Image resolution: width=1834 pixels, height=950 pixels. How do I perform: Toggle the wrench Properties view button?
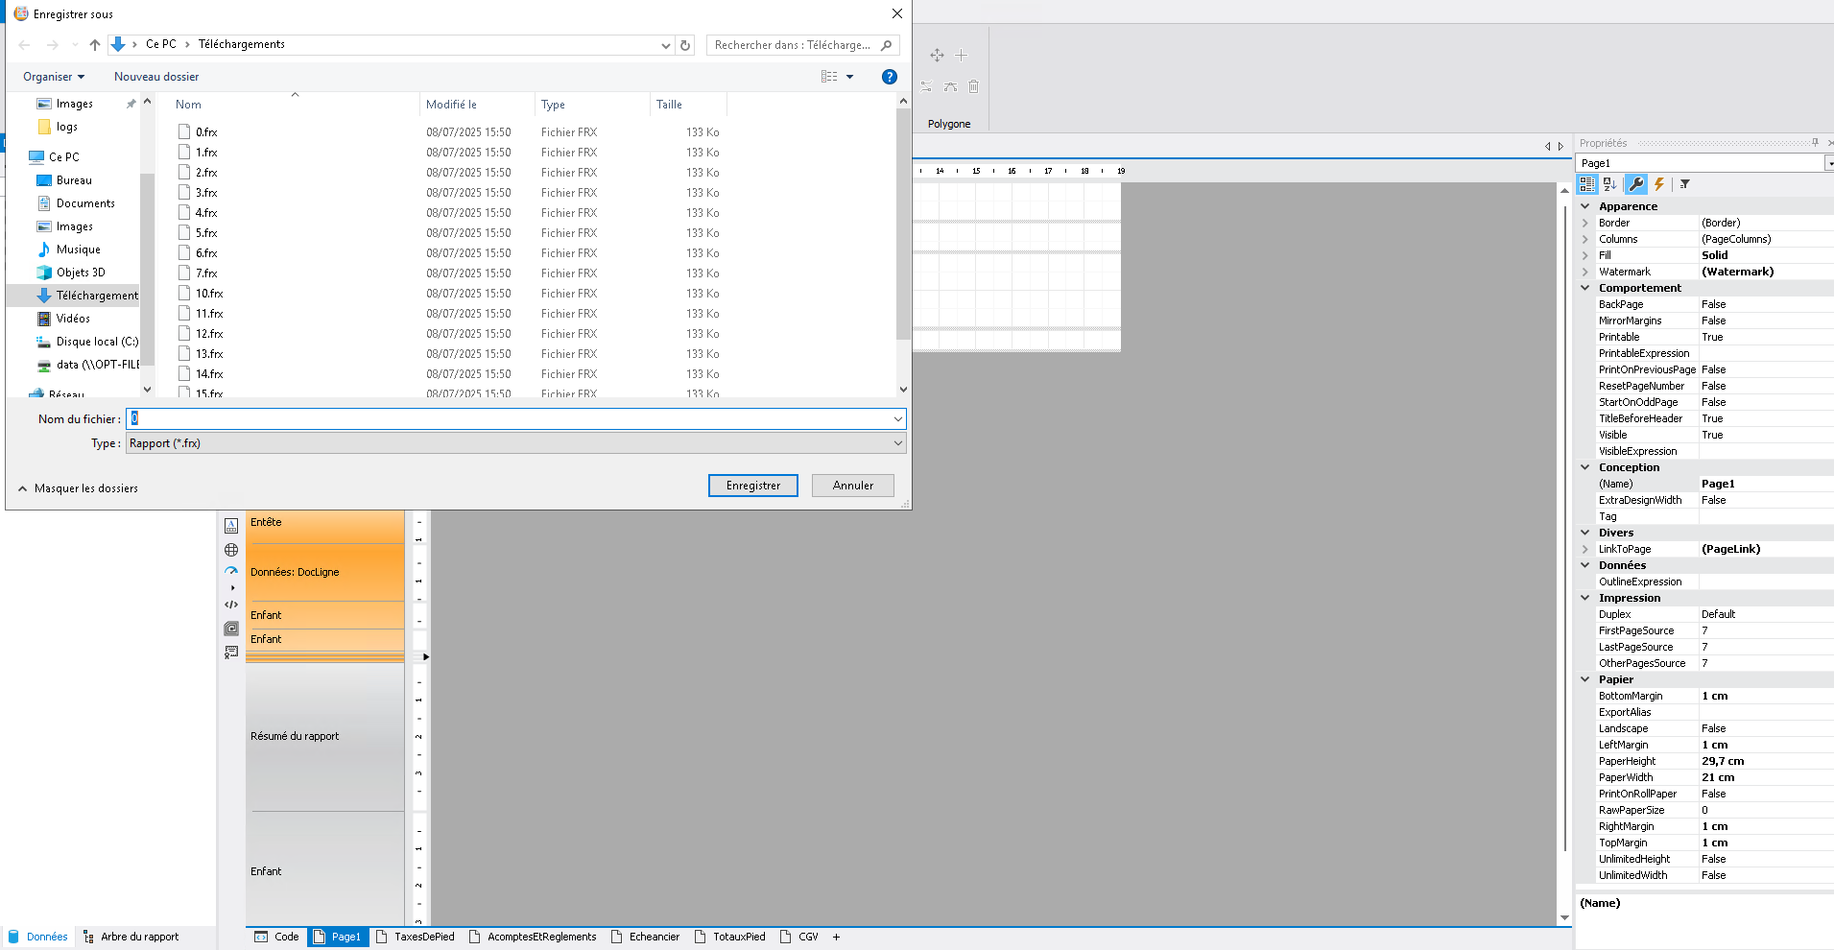[1636, 184]
